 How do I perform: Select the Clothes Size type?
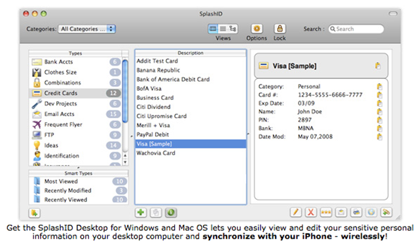pos(75,72)
